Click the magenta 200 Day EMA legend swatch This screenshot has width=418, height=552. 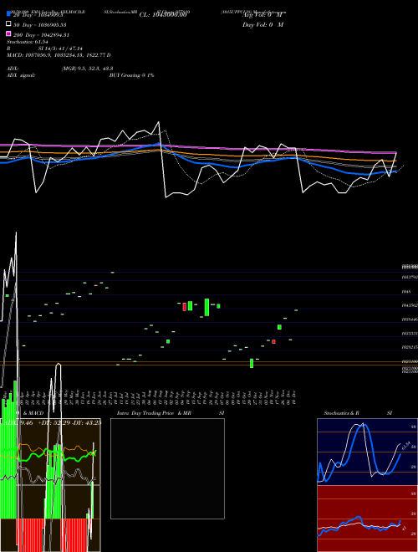point(8,33)
